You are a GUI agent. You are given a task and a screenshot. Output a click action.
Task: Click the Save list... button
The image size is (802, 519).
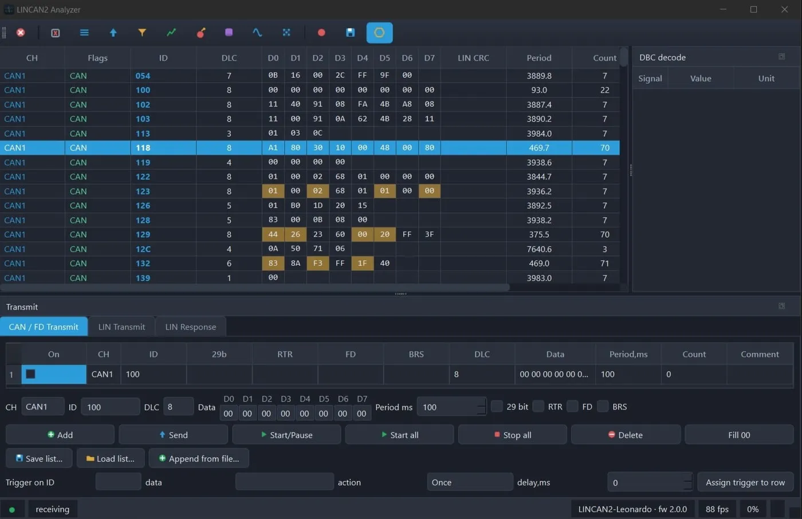39,458
